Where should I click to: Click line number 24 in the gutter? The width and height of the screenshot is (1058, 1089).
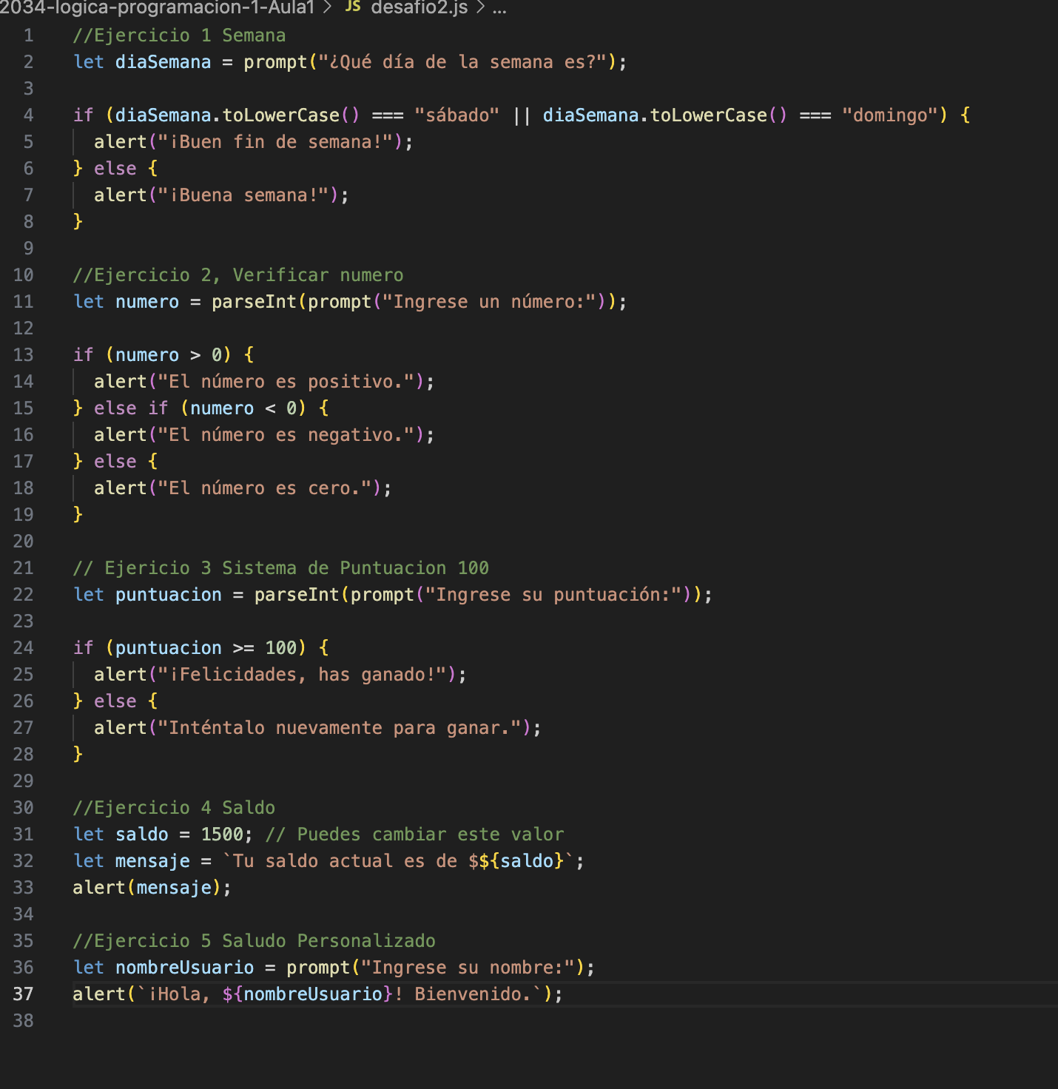coord(23,648)
